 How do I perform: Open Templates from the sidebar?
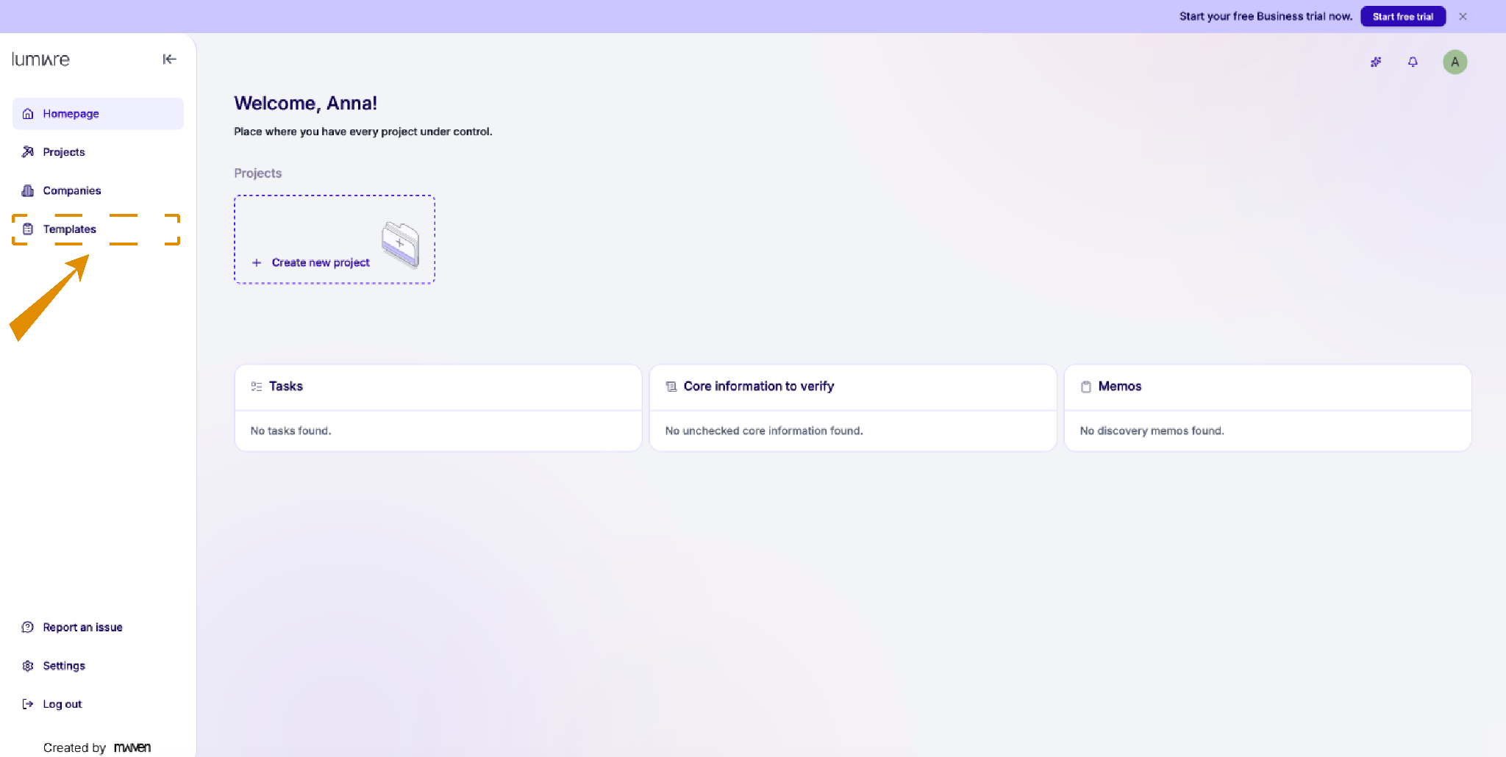[98, 229]
